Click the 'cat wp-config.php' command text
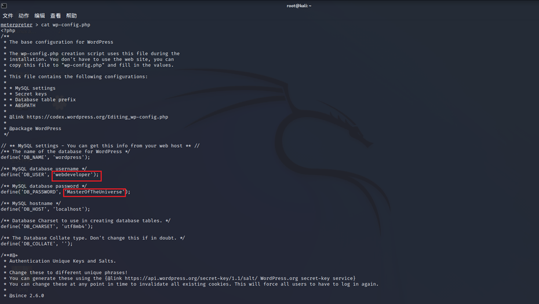Screen dimensions: 539x304 [65, 25]
